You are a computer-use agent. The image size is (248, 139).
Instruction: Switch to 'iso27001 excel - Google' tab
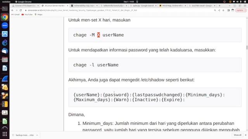pyautogui.click(x=201, y=6)
